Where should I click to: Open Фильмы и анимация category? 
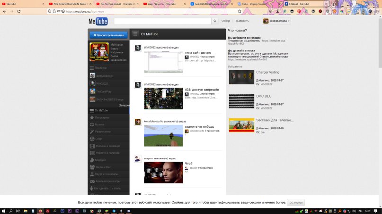106,146
